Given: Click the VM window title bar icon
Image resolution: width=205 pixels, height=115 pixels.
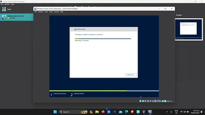Looking at the screenshot, I should coord(35,9).
